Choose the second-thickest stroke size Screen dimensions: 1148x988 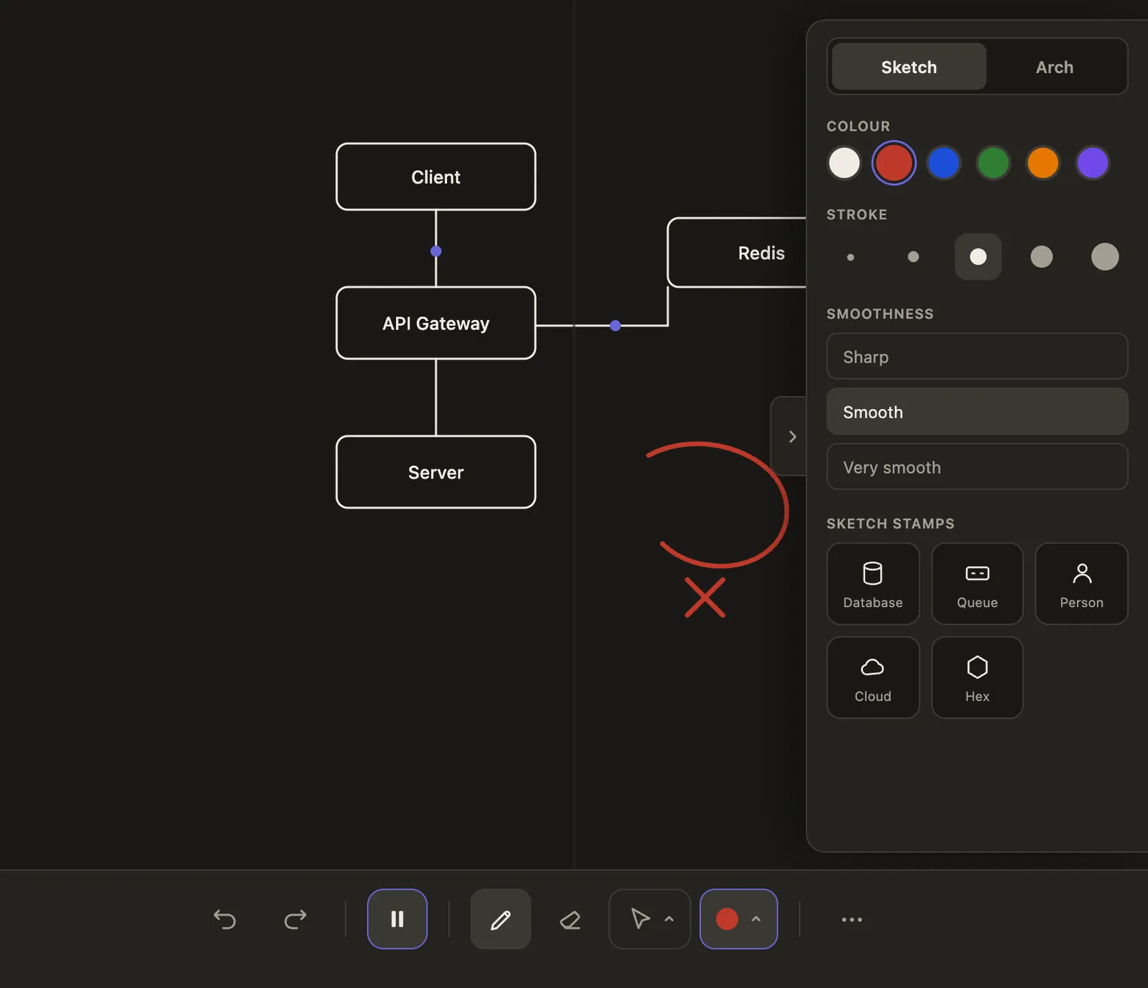pos(1042,257)
